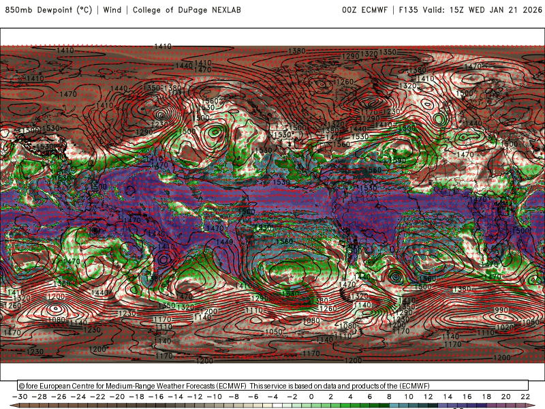Click the '-18' legend value
Viewport: 545px width, 409px height.
pyautogui.click(x=137, y=397)
